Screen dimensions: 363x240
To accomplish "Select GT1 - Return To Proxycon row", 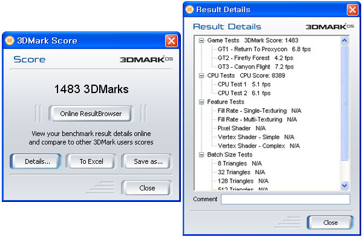I will pyautogui.click(x=264, y=50).
